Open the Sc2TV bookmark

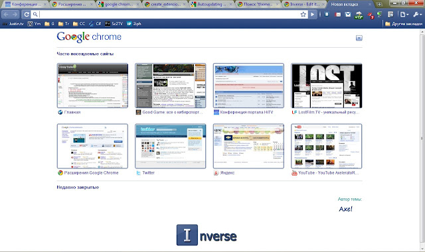[114, 24]
